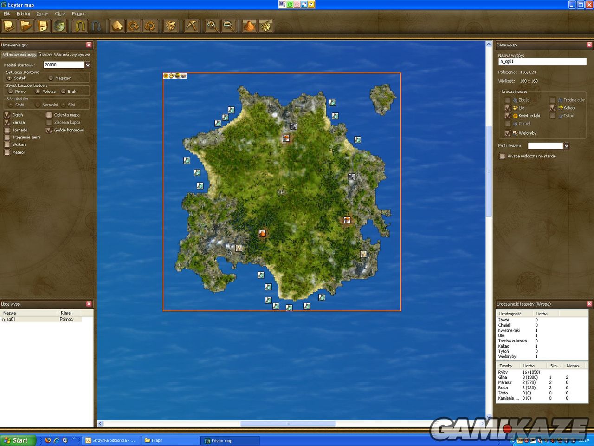Click the hop plant fertility icon

[x=265, y=26]
